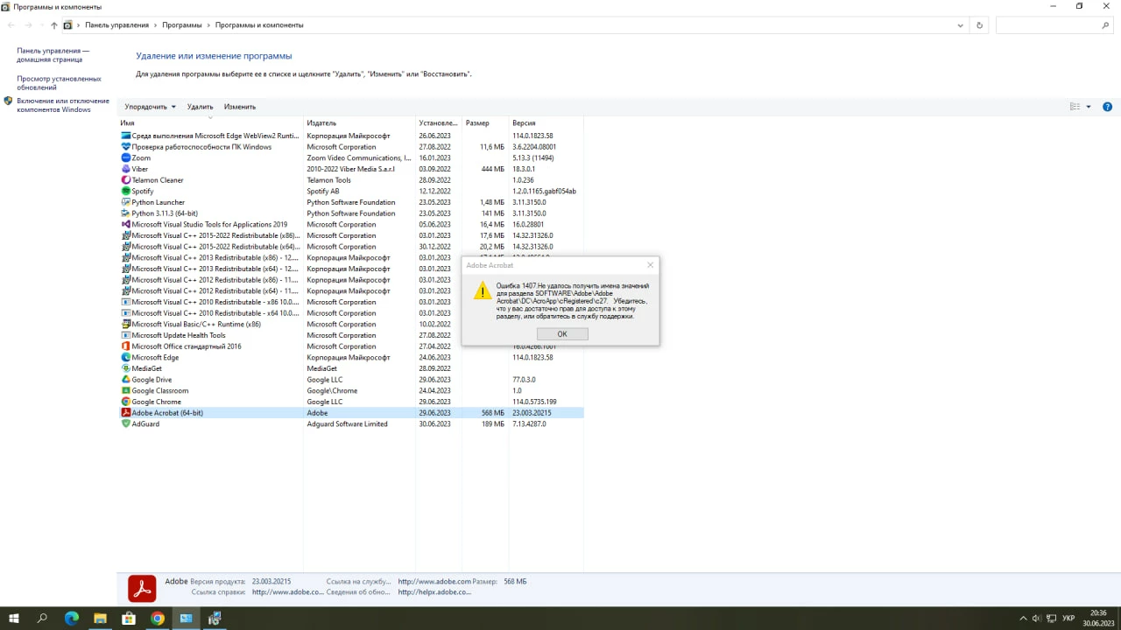Select the Adguard Software Limited publisher cell

point(347,423)
